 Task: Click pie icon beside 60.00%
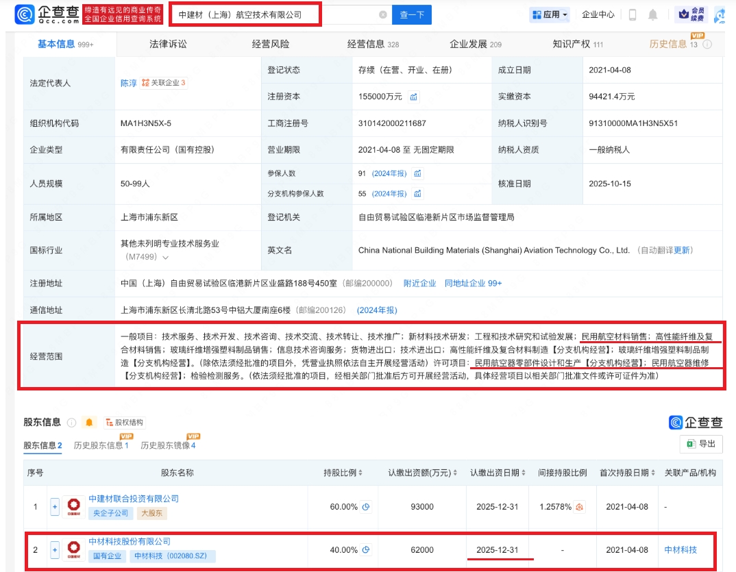point(366,507)
